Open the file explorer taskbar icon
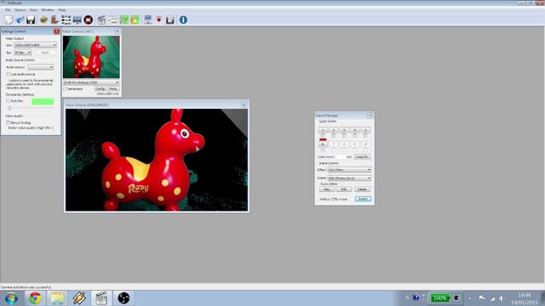This screenshot has height=306, width=545. (x=57, y=298)
